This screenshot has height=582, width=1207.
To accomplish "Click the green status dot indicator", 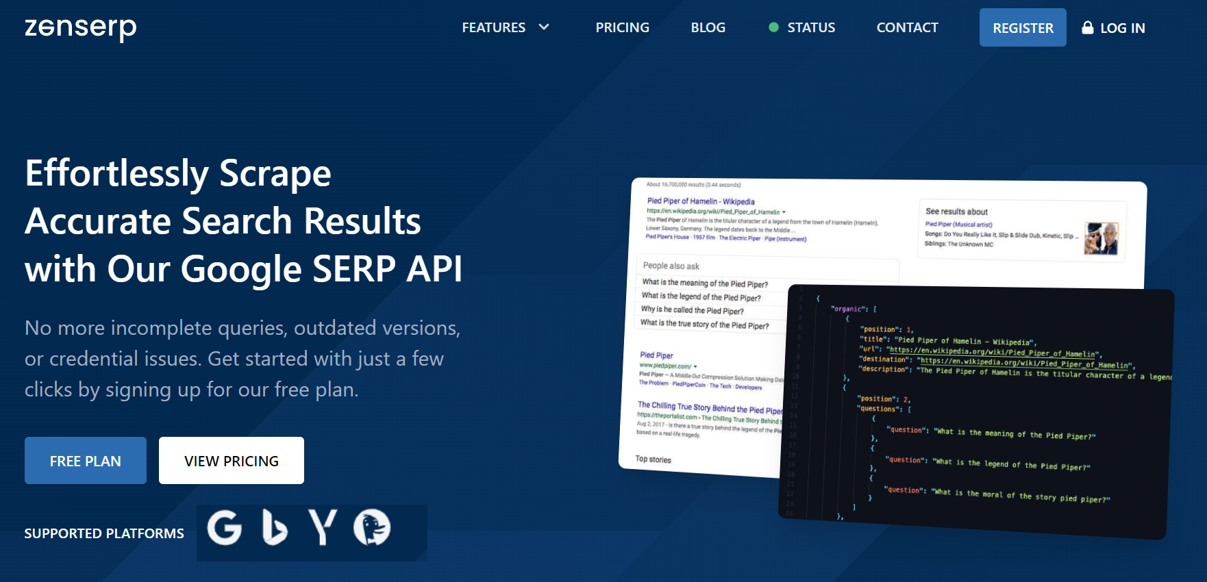I will click(x=774, y=27).
